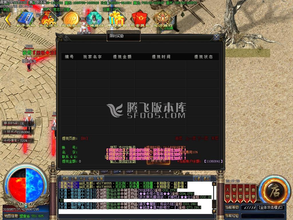Open the 新手攻略 beginner guide icon
The height and width of the screenshot is (220, 293).
click(26, 20)
